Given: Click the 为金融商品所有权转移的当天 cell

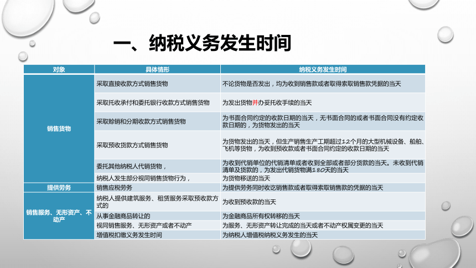Looking at the screenshot, I should click(323, 216).
